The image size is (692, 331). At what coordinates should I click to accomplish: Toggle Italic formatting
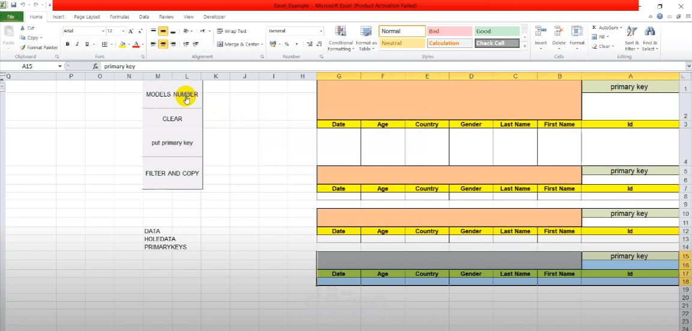[x=77, y=44]
